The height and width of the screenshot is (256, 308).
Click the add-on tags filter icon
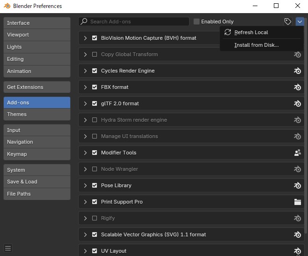point(287,22)
